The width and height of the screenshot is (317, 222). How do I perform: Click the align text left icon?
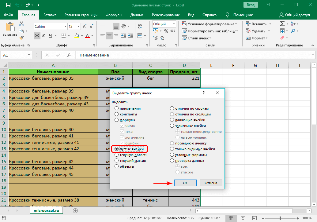(103, 36)
